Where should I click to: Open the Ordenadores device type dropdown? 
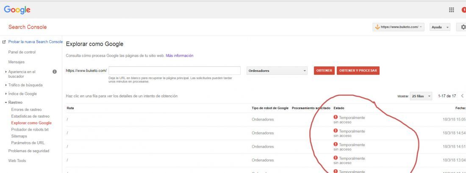tap(277, 71)
